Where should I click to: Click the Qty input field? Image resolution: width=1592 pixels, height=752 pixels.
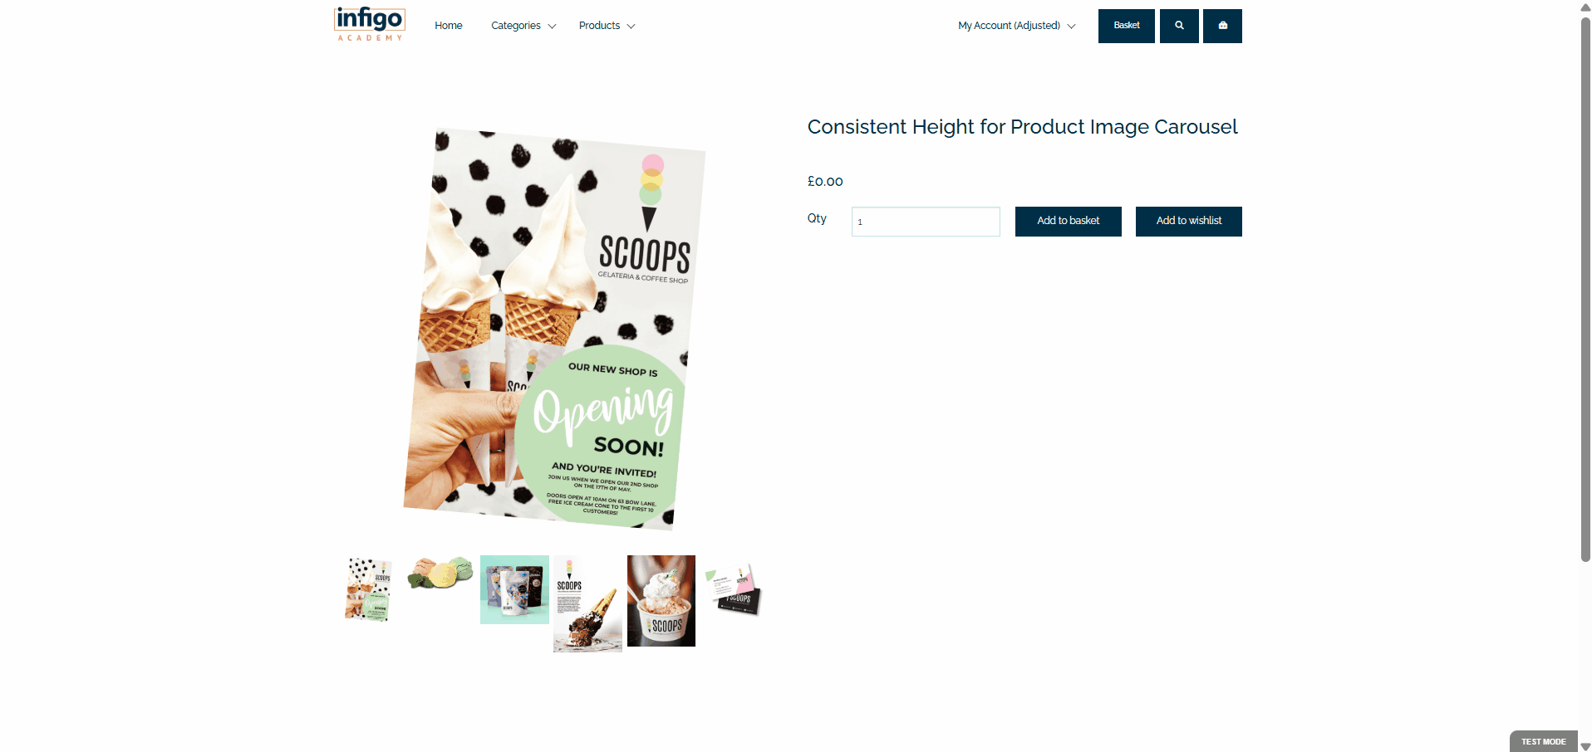(926, 222)
